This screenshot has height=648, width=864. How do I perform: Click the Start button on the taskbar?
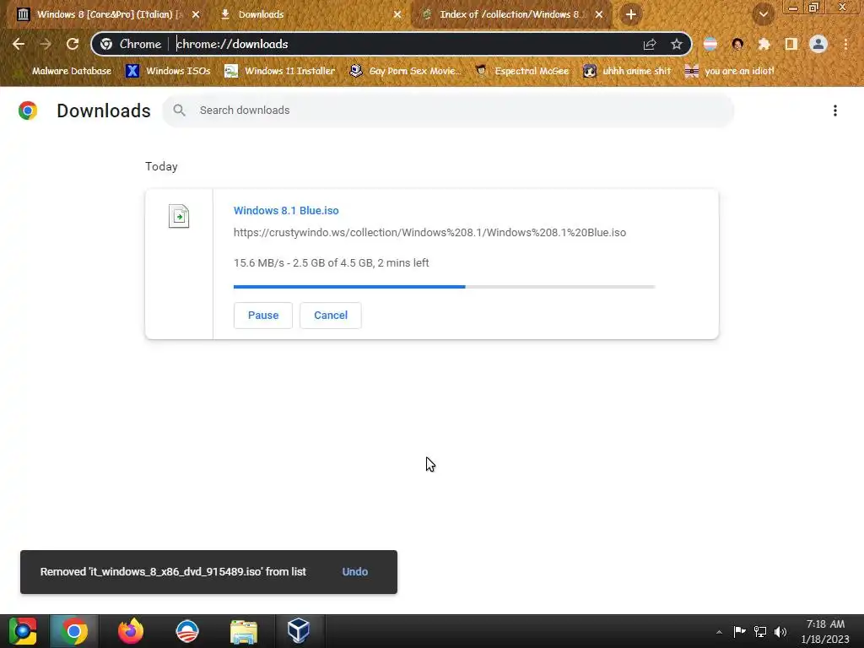[x=22, y=631]
